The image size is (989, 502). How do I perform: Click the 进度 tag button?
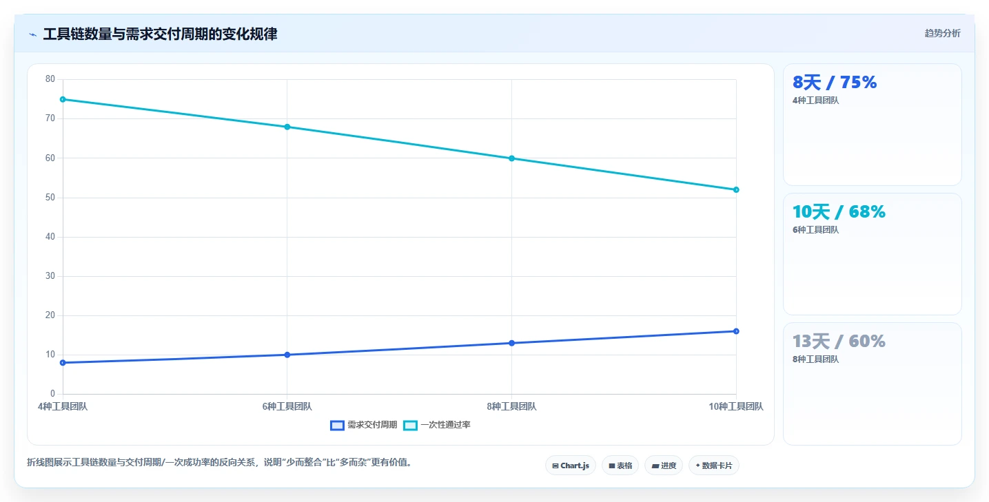(664, 466)
